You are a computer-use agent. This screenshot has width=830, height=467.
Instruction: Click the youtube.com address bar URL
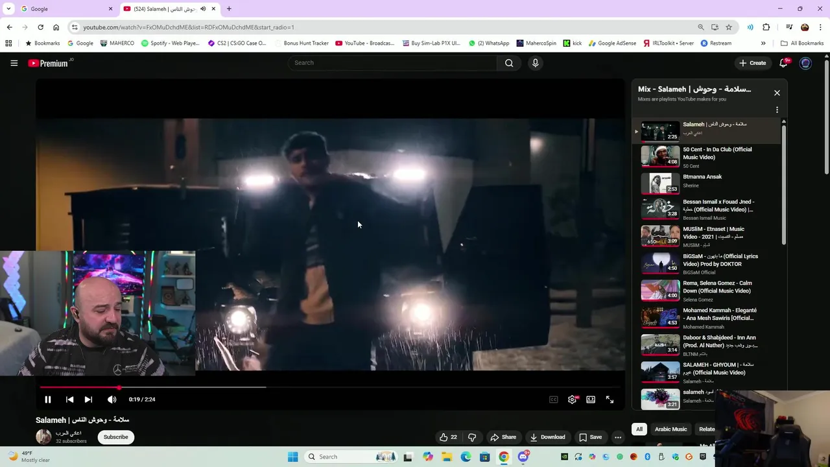tap(189, 27)
